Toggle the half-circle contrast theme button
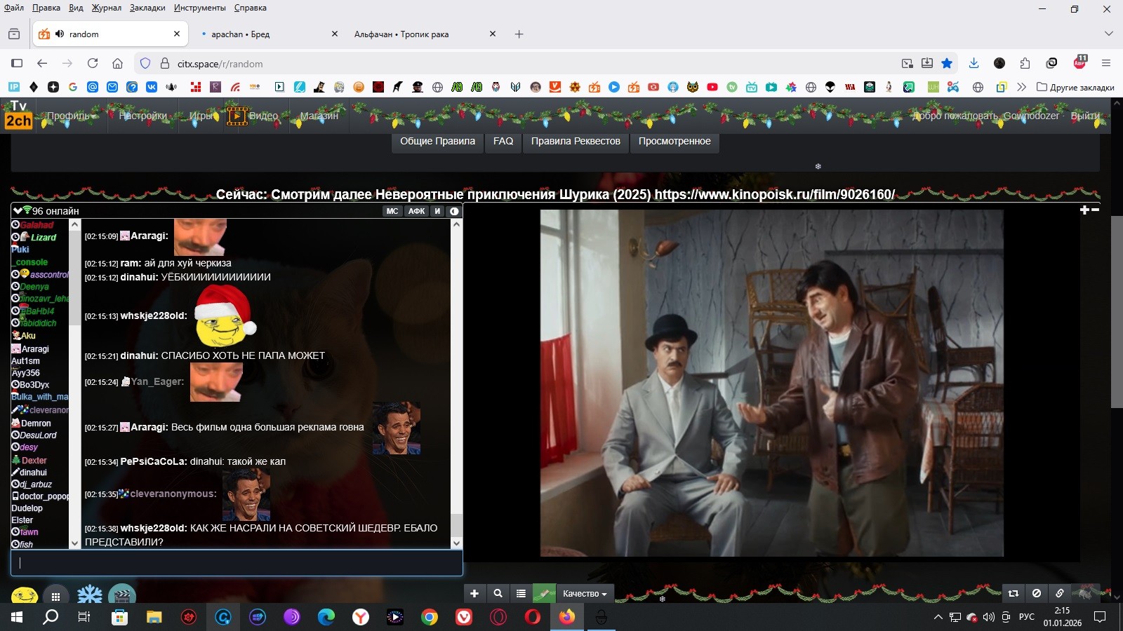This screenshot has height=631, width=1123. pyautogui.click(x=454, y=211)
